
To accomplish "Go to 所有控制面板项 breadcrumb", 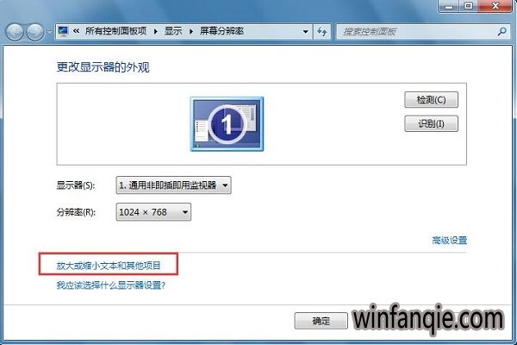I will 116,31.
